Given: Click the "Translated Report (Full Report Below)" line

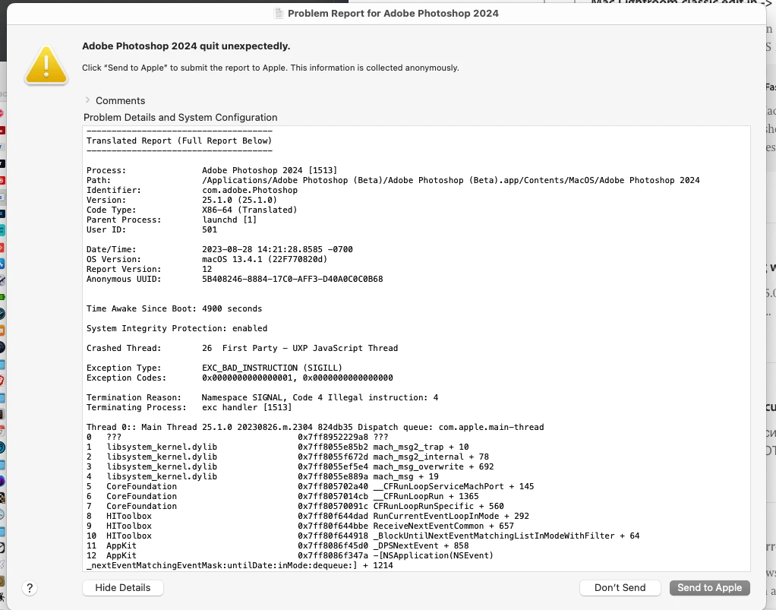Looking at the screenshot, I should [179, 141].
